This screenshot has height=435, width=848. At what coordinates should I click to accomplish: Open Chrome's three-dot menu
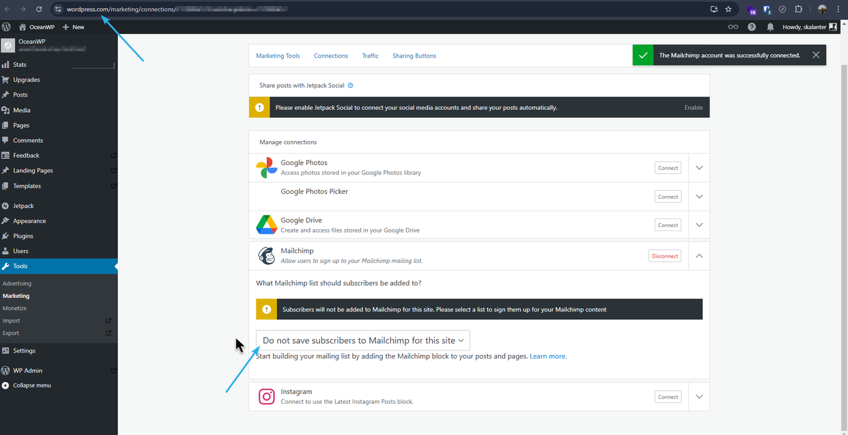(839, 9)
